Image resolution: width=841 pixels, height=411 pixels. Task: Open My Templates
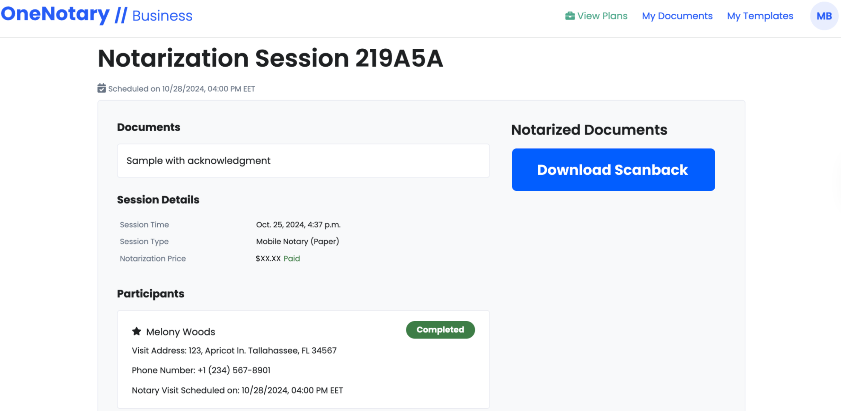click(x=760, y=16)
